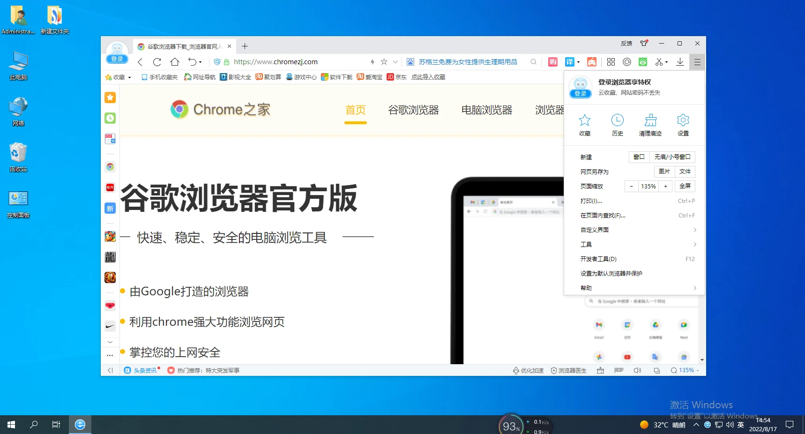Click the scissors screenshot tool icon

659,62
